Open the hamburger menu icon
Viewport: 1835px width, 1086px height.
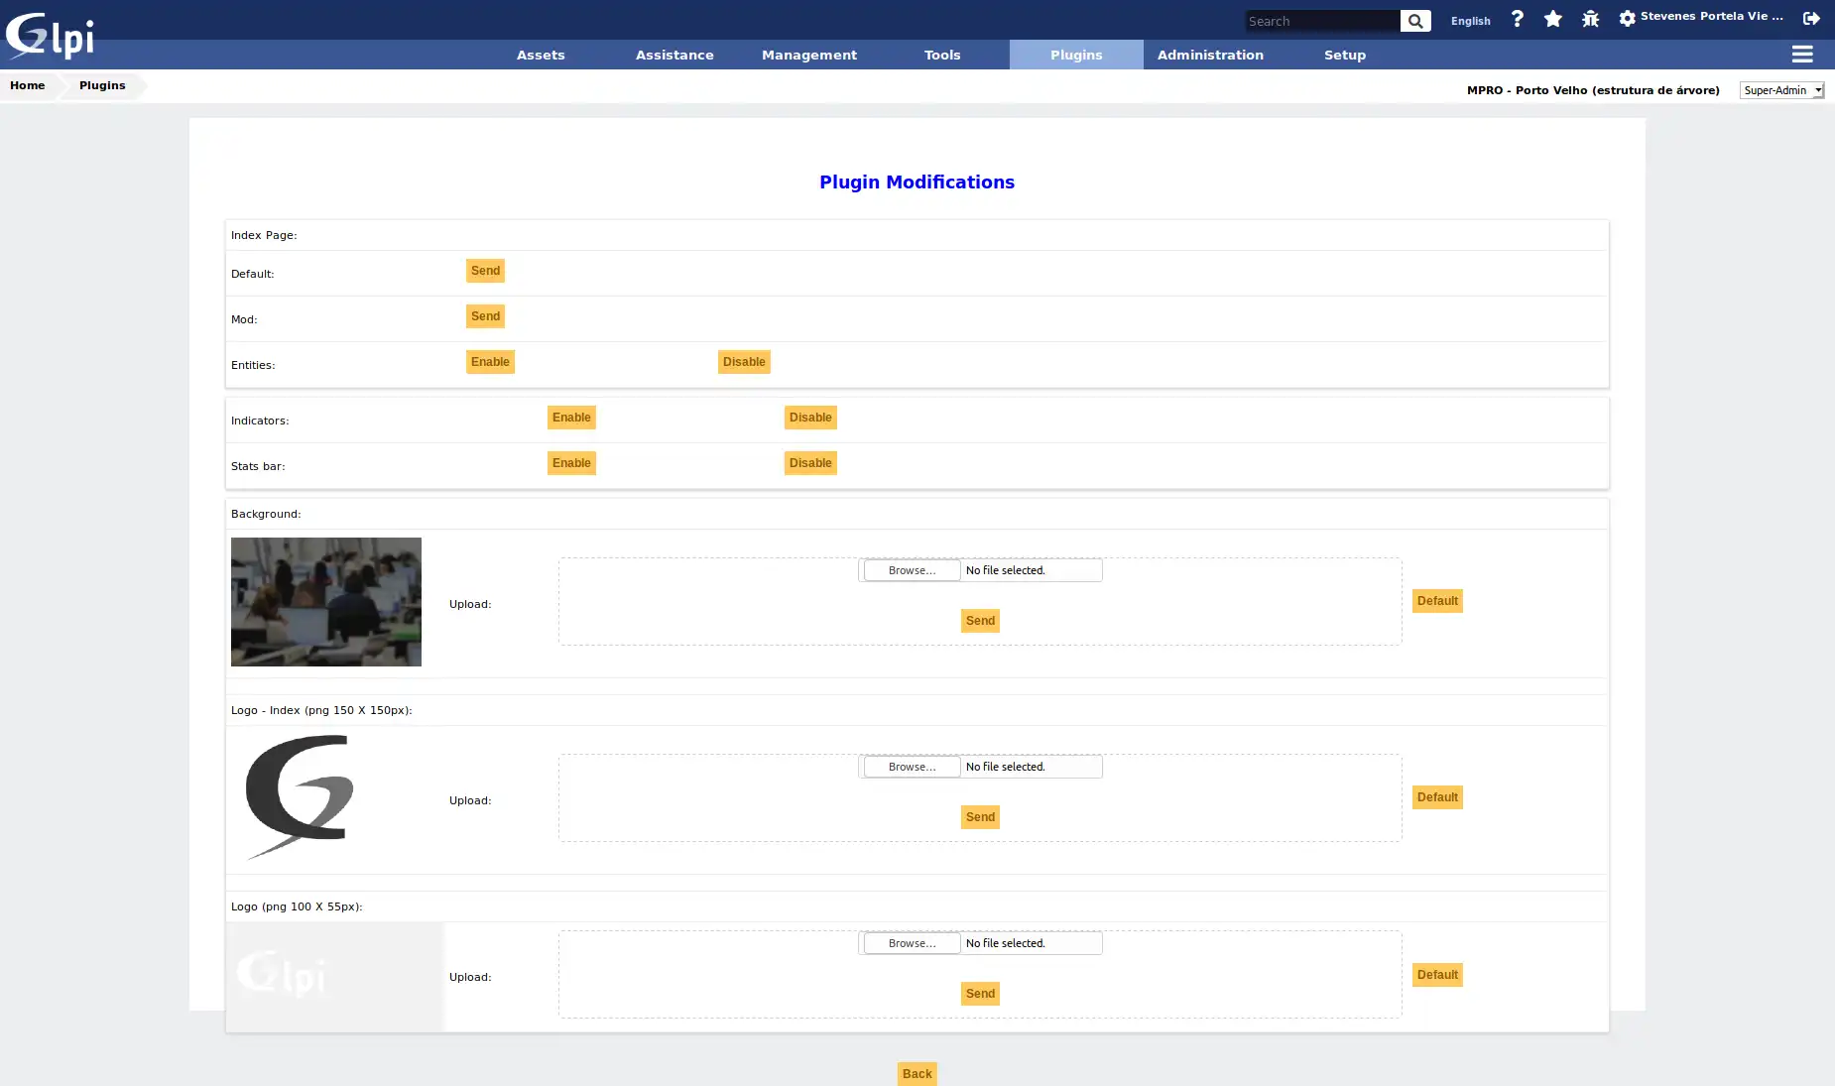click(x=1802, y=55)
